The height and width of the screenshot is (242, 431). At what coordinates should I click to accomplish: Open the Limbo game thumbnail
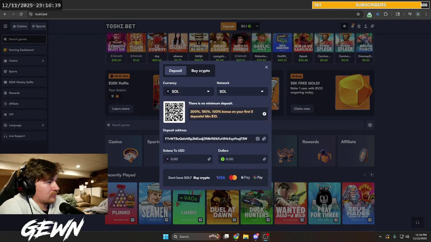coord(189,203)
